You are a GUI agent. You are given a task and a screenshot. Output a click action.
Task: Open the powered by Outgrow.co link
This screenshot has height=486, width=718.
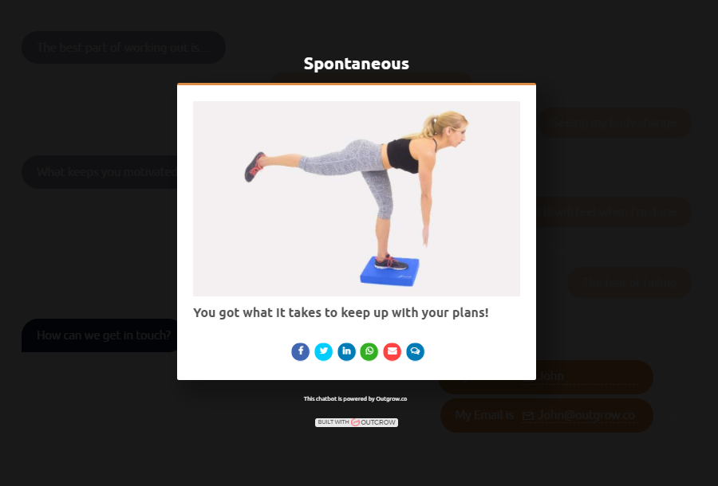tap(355, 398)
